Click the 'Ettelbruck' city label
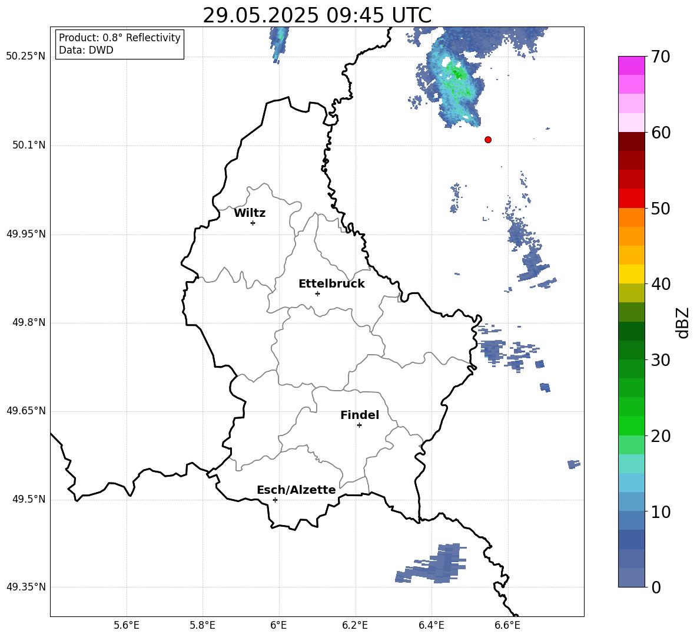Screen dimensions: 697x637 331,284
